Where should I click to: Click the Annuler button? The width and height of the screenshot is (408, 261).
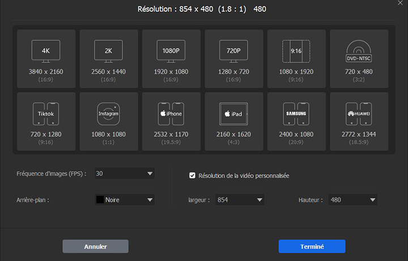click(x=96, y=246)
